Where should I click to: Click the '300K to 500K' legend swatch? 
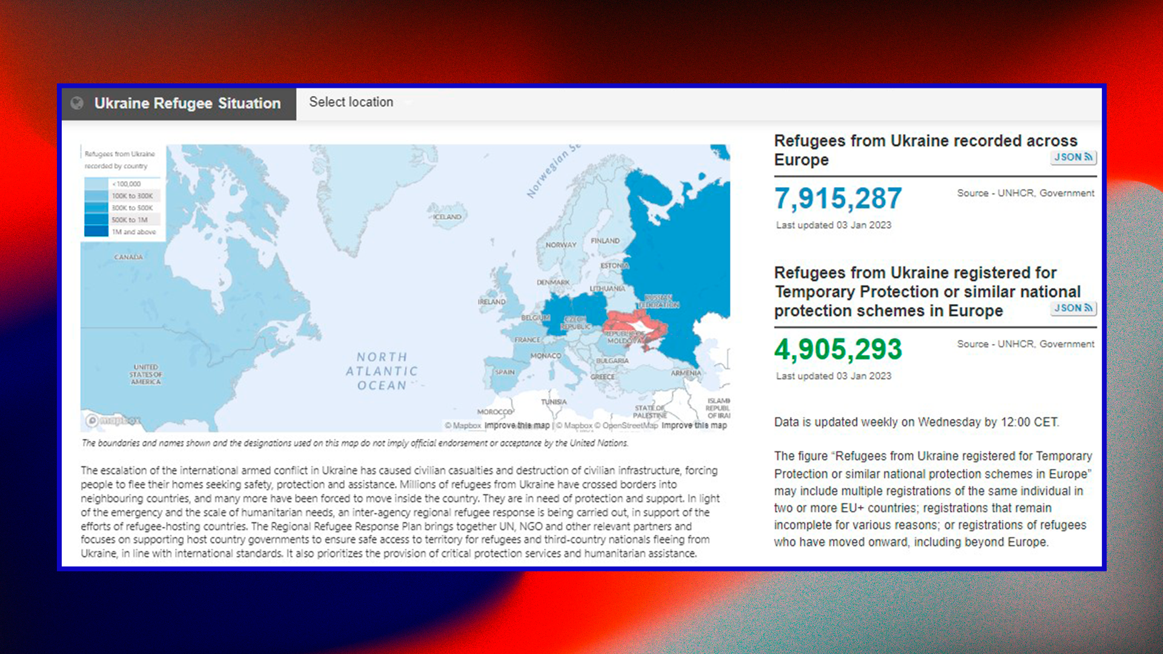pos(96,208)
